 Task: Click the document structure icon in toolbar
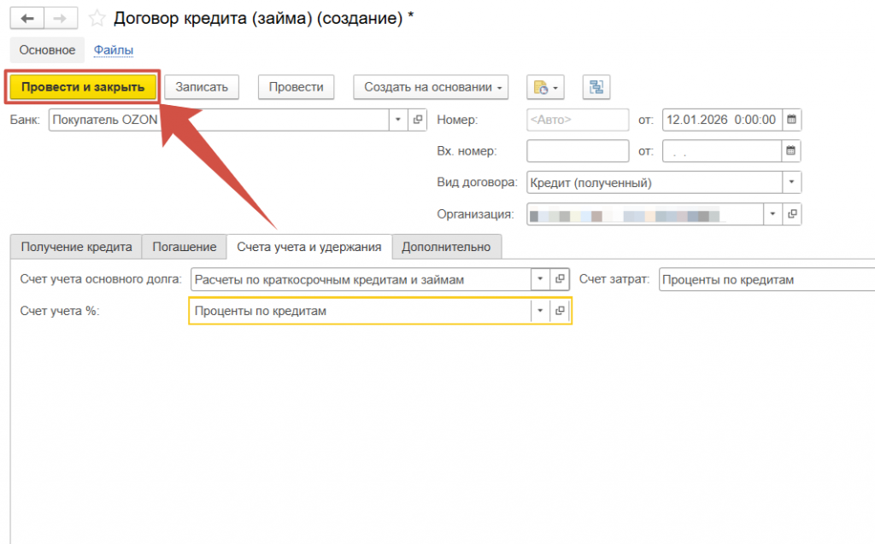point(596,87)
